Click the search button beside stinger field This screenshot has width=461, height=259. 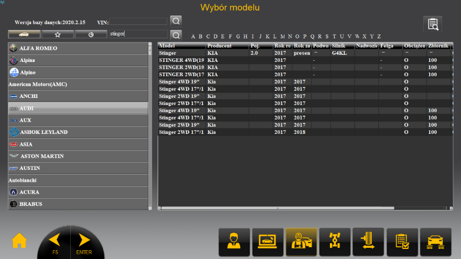[176, 34]
